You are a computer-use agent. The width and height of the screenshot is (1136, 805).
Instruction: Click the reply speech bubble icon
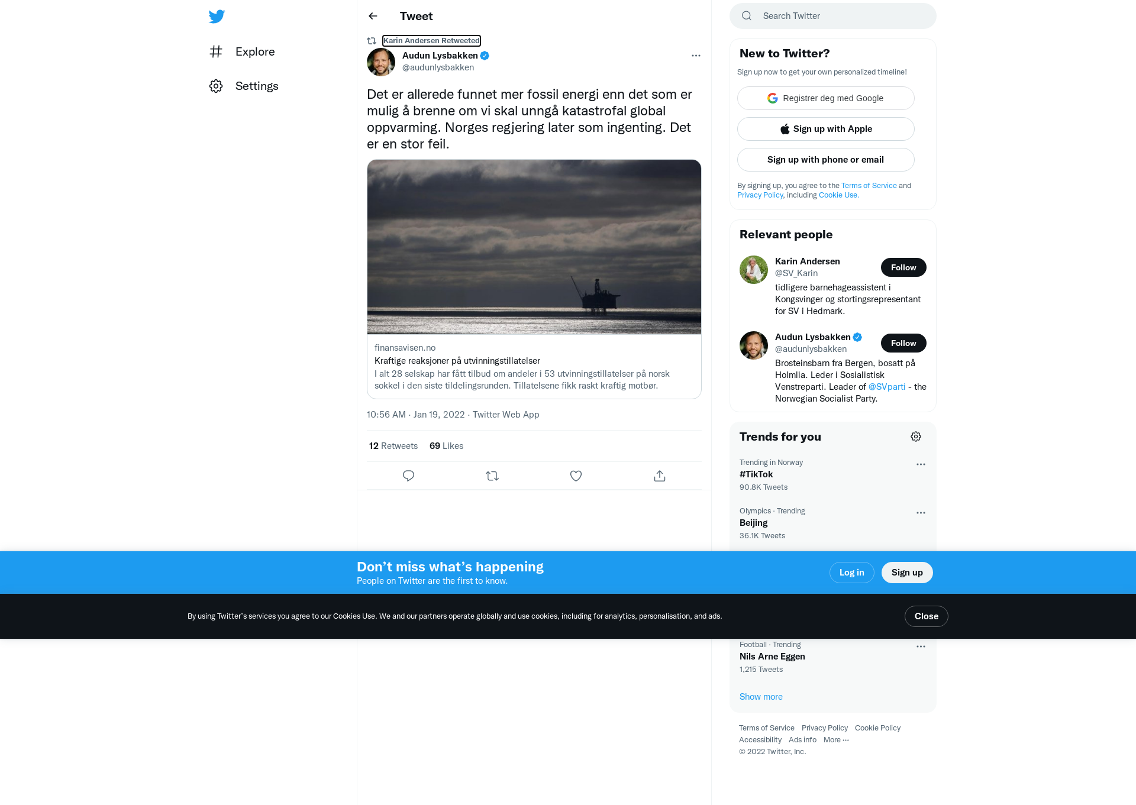click(408, 476)
